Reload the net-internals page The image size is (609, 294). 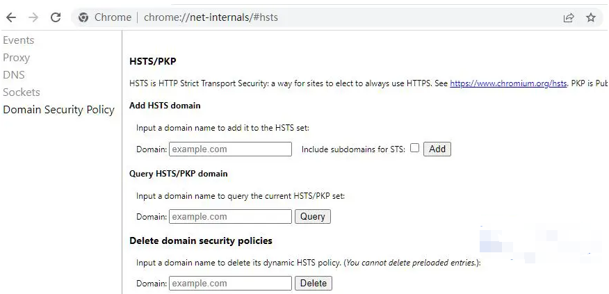click(56, 17)
